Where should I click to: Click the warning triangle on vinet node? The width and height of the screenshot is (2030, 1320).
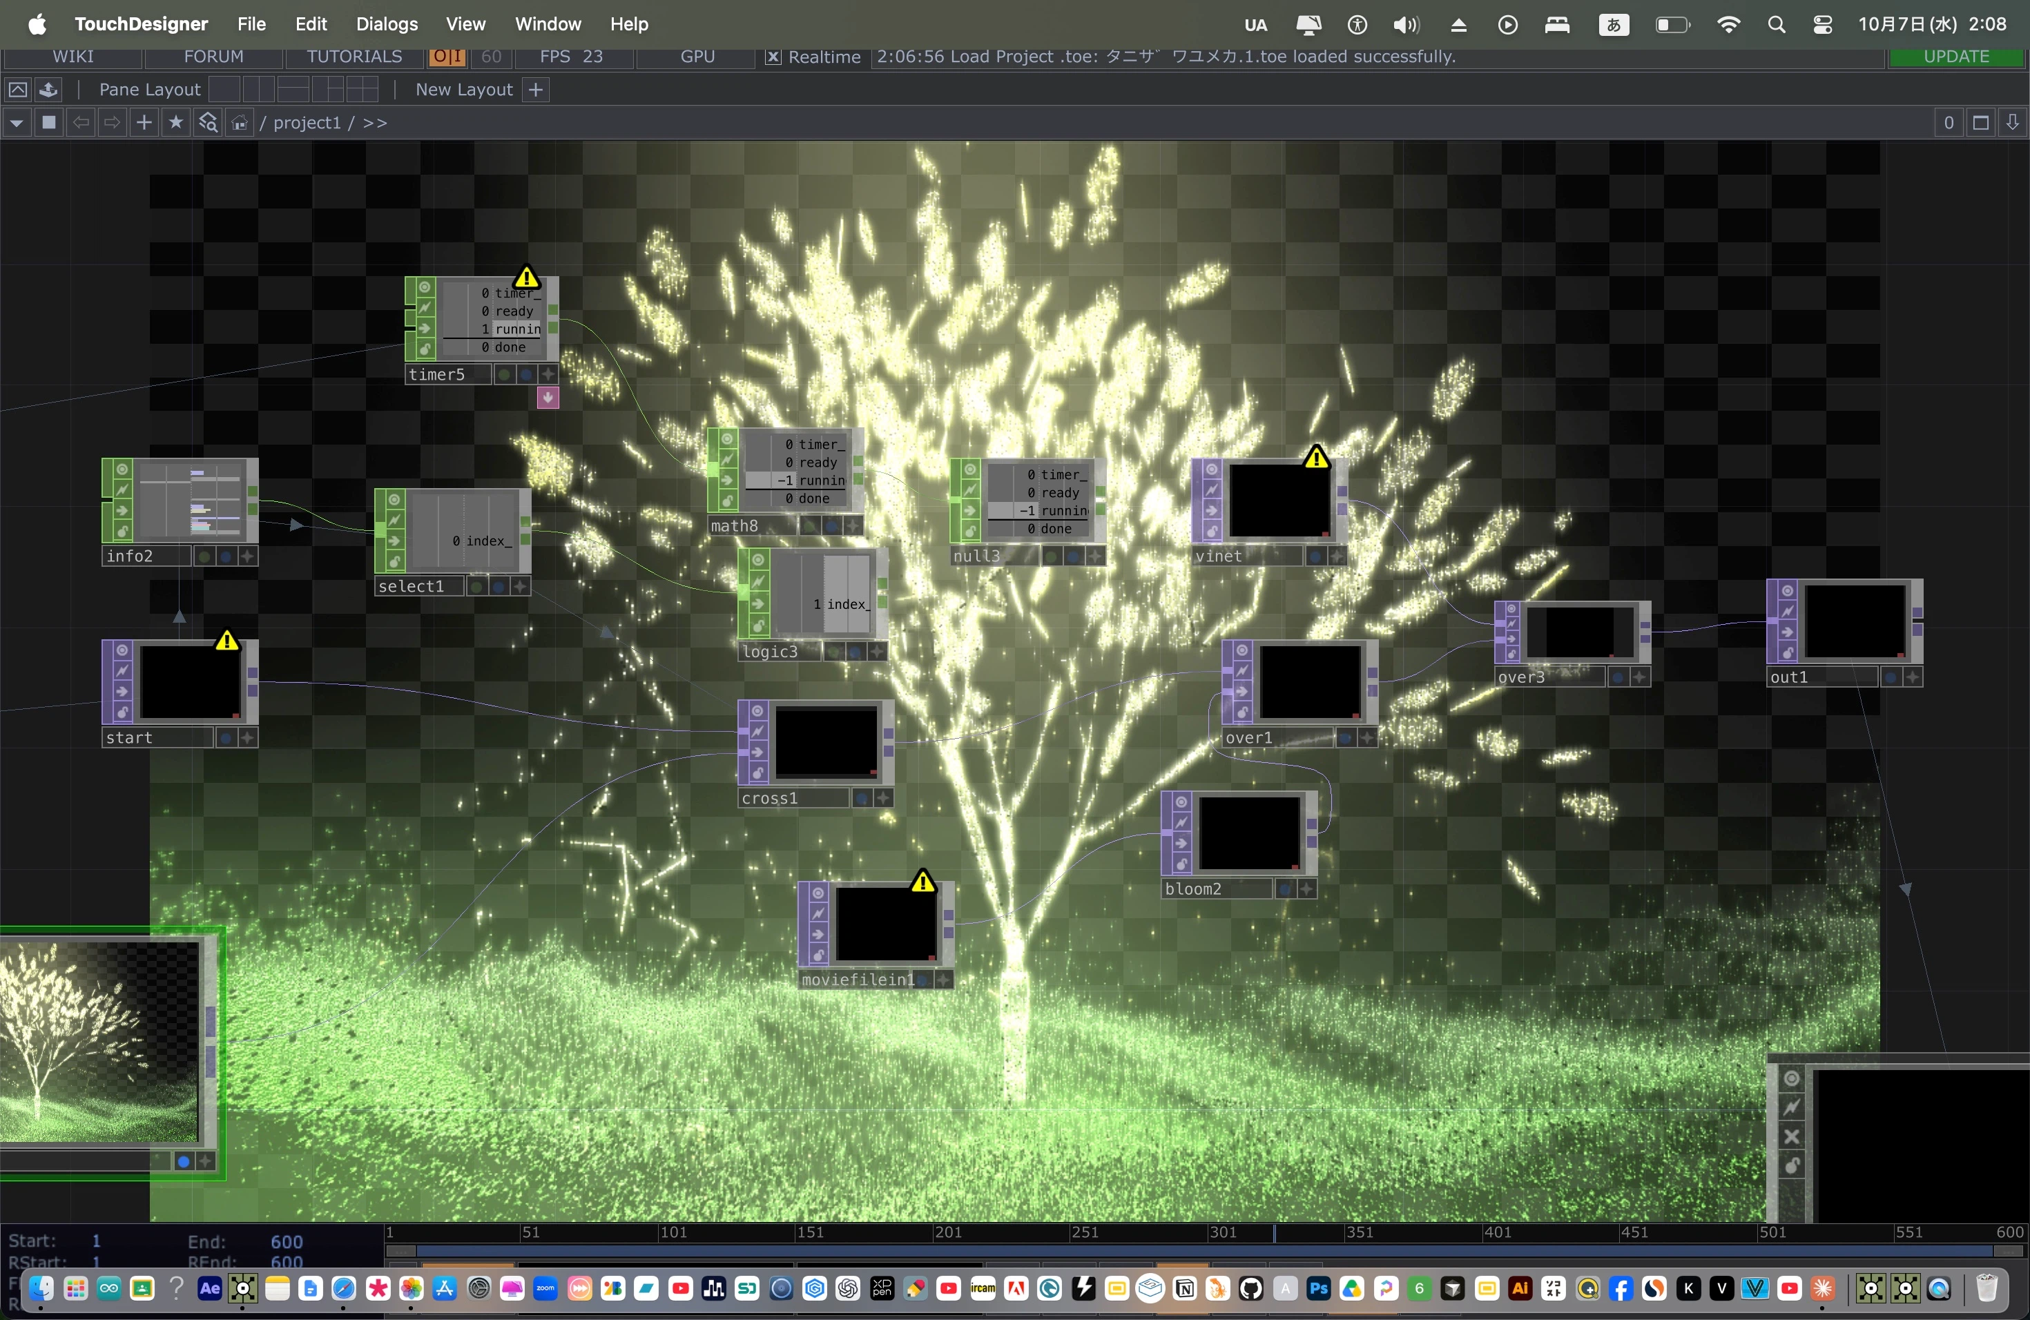coord(1316,458)
